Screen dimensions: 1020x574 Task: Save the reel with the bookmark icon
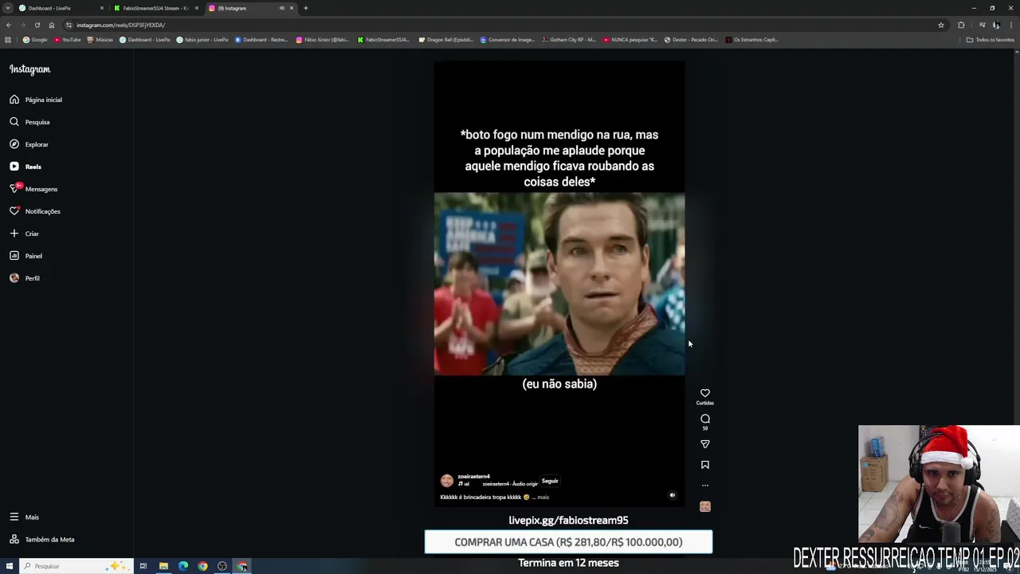coord(705,465)
